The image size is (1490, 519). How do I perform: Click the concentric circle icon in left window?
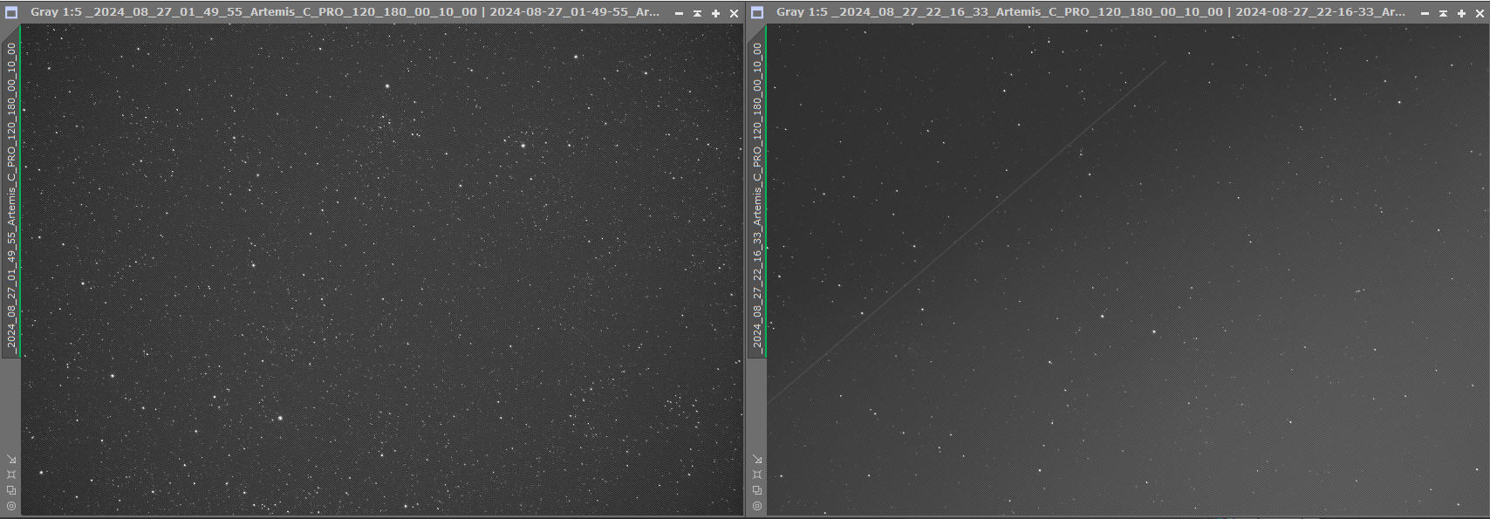[x=11, y=506]
